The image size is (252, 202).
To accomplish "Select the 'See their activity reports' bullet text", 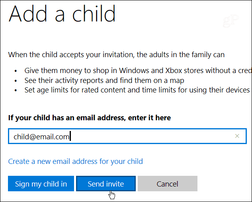I will click(104, 81).
